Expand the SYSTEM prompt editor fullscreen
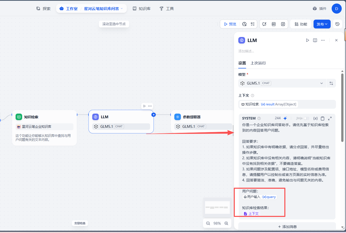The width and height of the screenshot is (346, 233). (330, 118)
